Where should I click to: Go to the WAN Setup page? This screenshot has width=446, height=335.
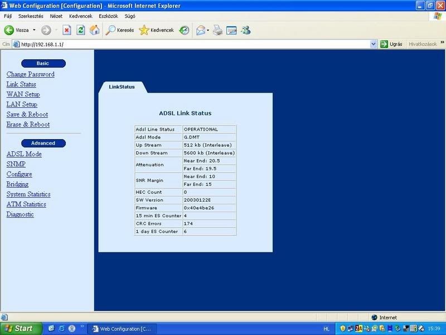coord(23,94)
